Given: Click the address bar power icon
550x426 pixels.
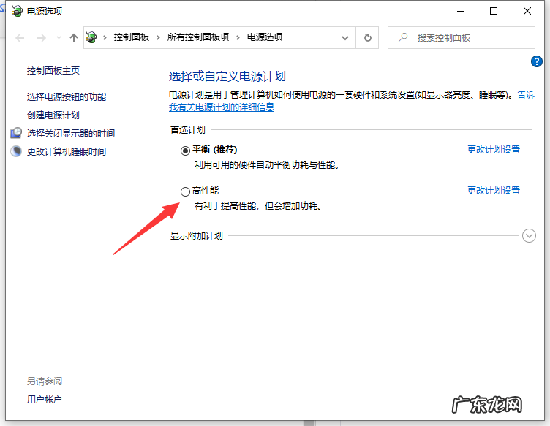Looking at the screenshot, I should [91, 37].
